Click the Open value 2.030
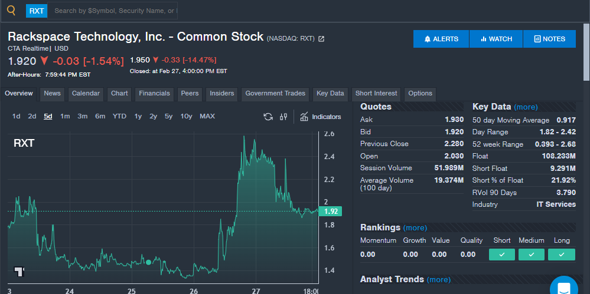The width and height of the screenshot is (590, 294). pos(454,156)
